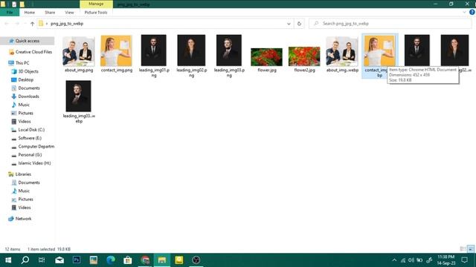Screen dimensions: 476x267
Task: Open Videos under Libraries
Action: (x=25, y=208)
